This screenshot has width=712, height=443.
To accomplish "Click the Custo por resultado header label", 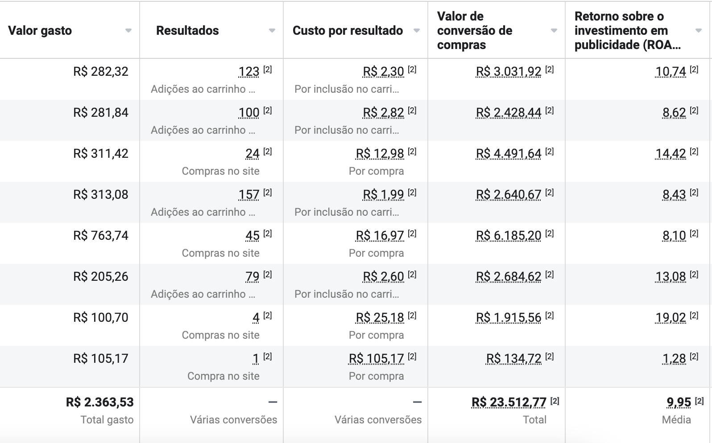I will (x=348, y=31).
